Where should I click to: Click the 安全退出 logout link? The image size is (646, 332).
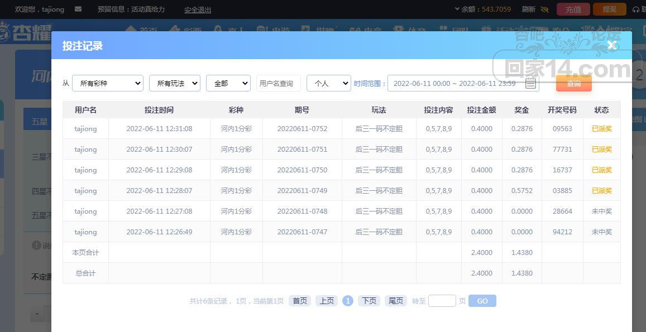(198, 9)
